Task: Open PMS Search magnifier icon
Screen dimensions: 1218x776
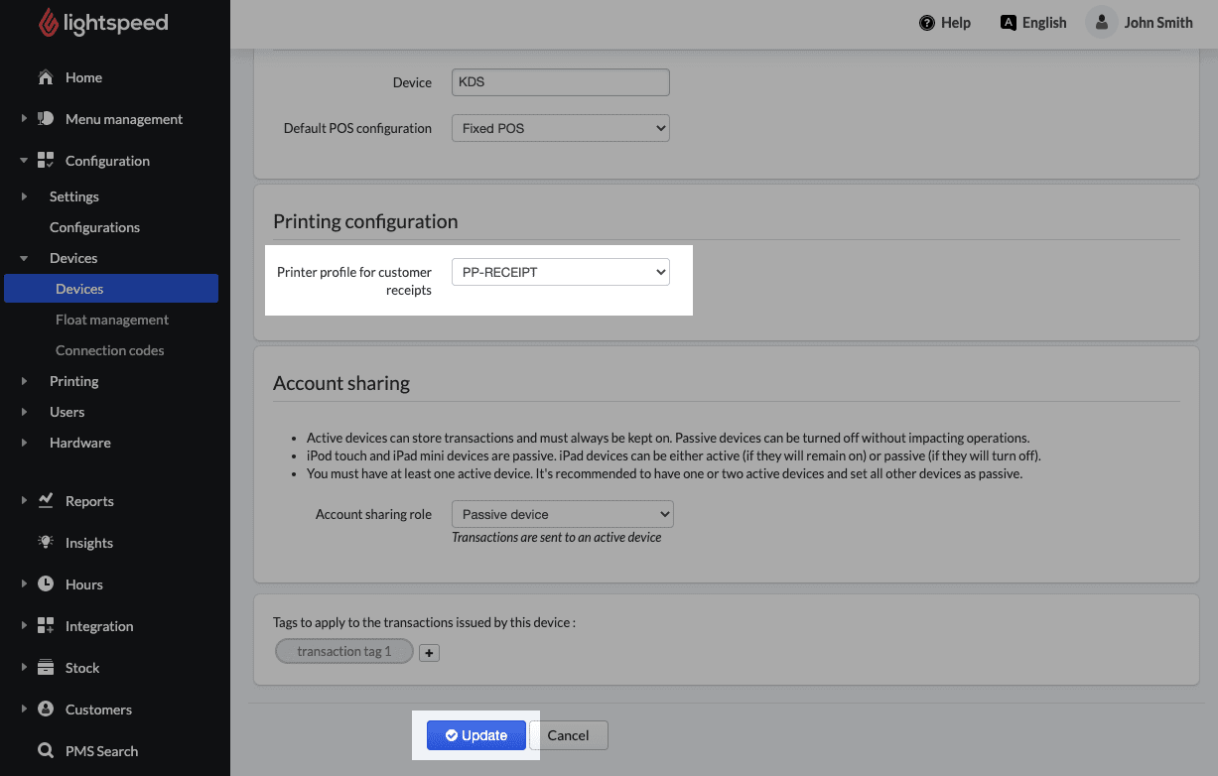Action: (46, 751)
